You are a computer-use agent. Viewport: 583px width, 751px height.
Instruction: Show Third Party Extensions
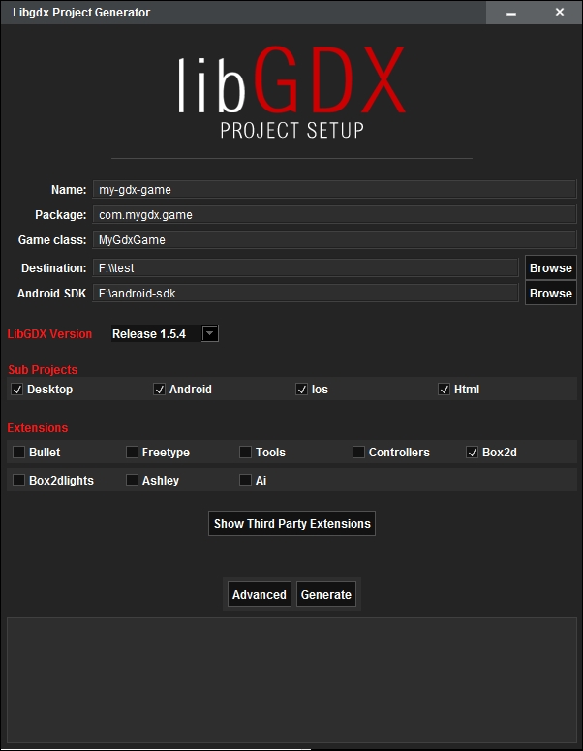point(291,523)
